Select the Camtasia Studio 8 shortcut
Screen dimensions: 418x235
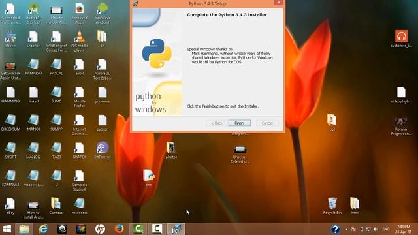tap(80, 180)
